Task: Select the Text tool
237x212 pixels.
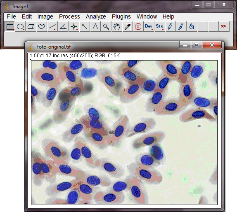Action: pos(95,27)
